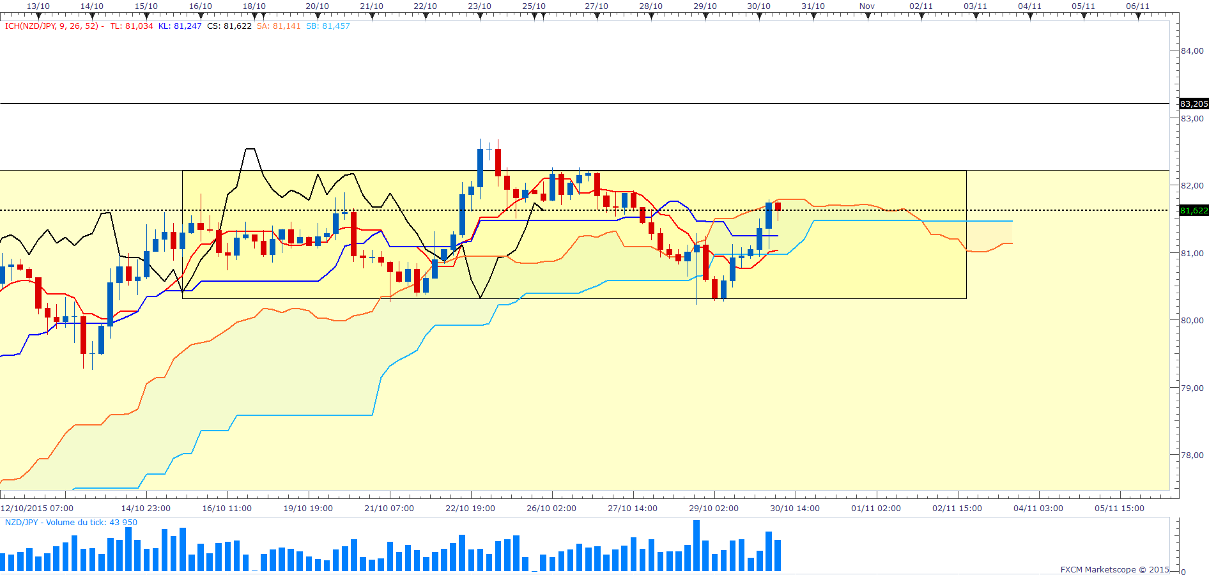The width and height of the screenshot is (1216, 575).
Task: Click the 03/11 date label on top axis
Action: (975, 6)
